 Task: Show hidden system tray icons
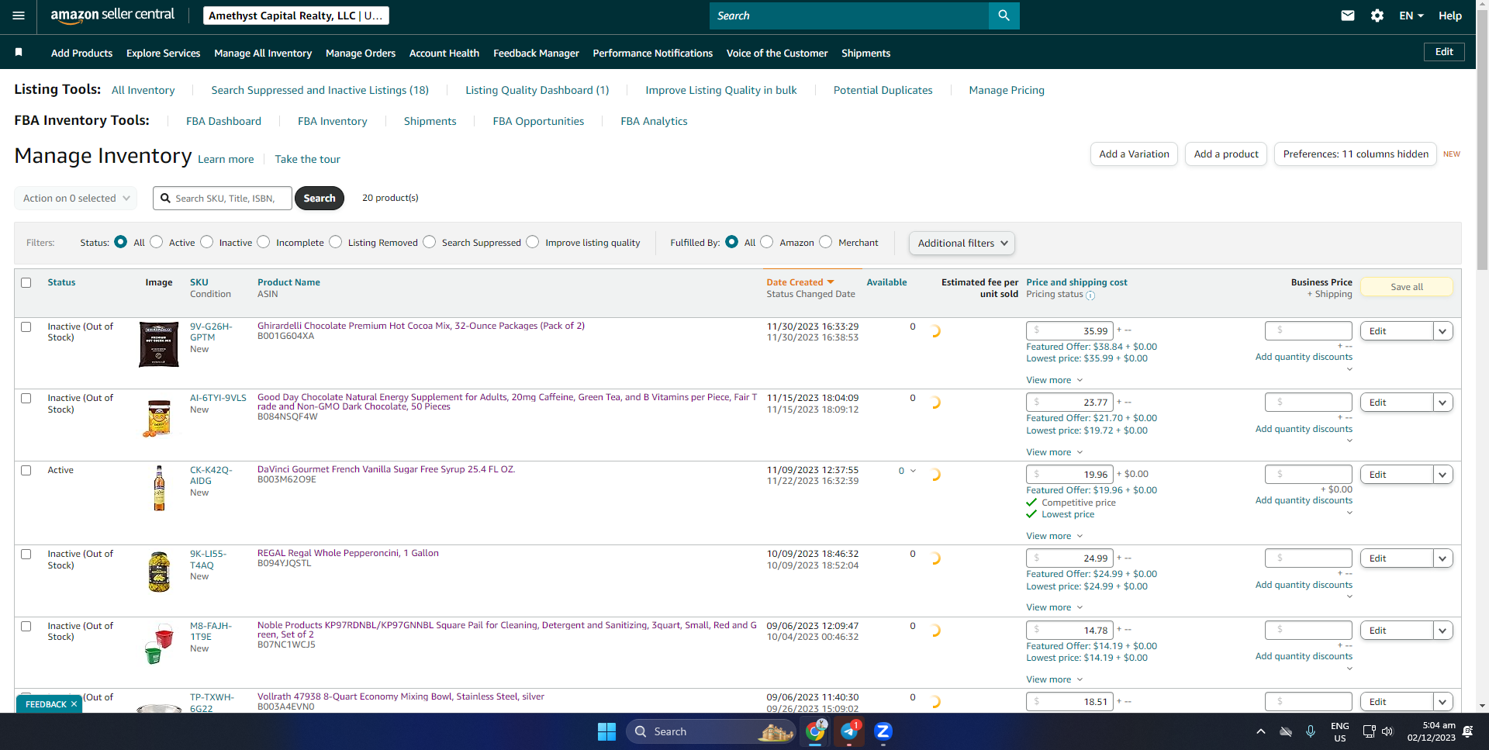[x=1261, y=731]
